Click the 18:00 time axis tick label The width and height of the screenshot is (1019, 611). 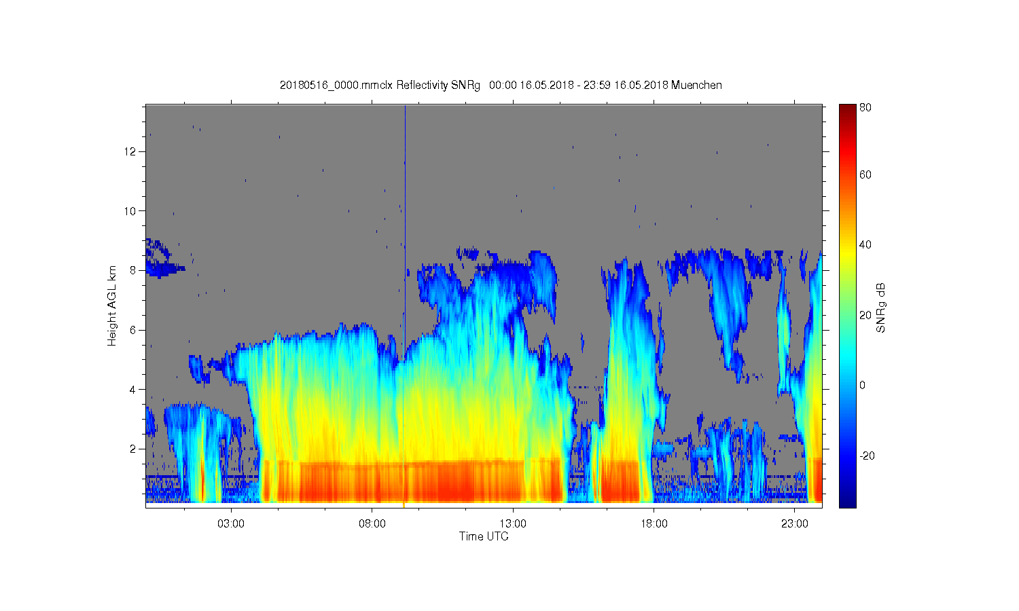654,524
